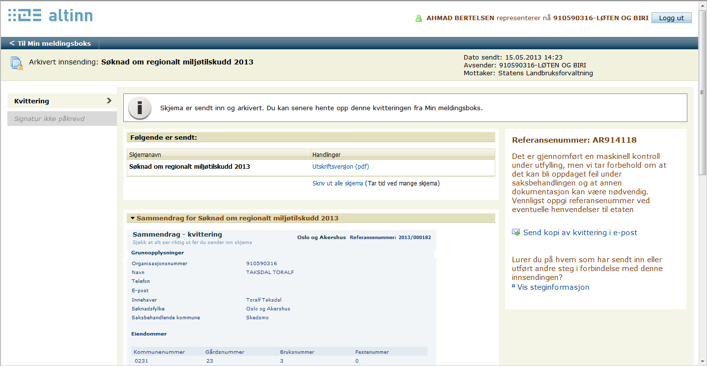This screenshot has width=707, height=366.
Task: Click the Gårdsnummer column header
Action: coord(225,352)
